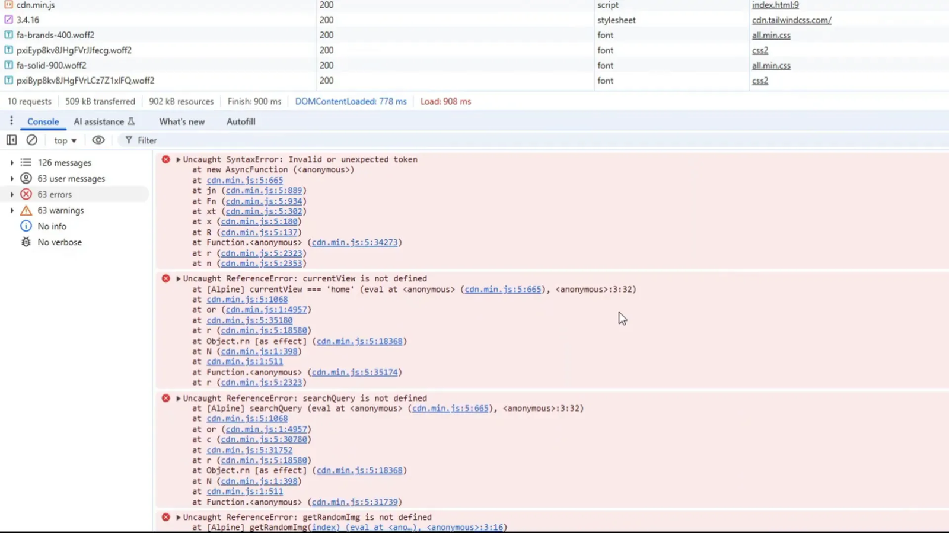Open the console sidebar toggle icon
The image size is (949, 533).
[11, 140]
